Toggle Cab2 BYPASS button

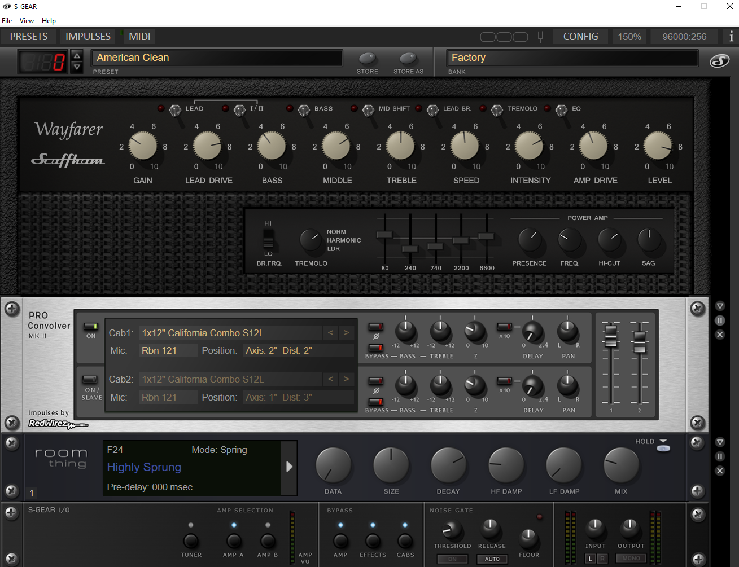click(375, 402)
